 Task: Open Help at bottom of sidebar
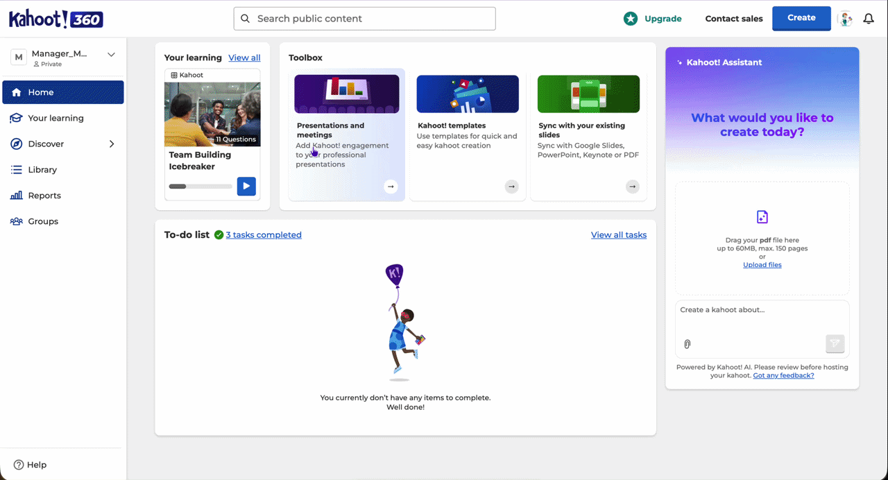31,465
